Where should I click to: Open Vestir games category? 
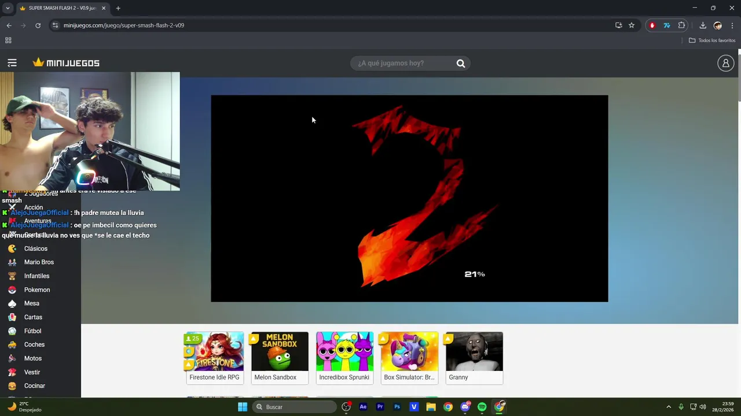[32, 372]
